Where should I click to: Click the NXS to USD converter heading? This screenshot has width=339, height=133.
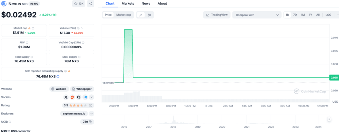16,131
